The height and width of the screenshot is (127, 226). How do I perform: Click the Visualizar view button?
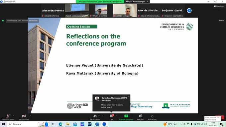pyautogui.click(x=219, y=6)
